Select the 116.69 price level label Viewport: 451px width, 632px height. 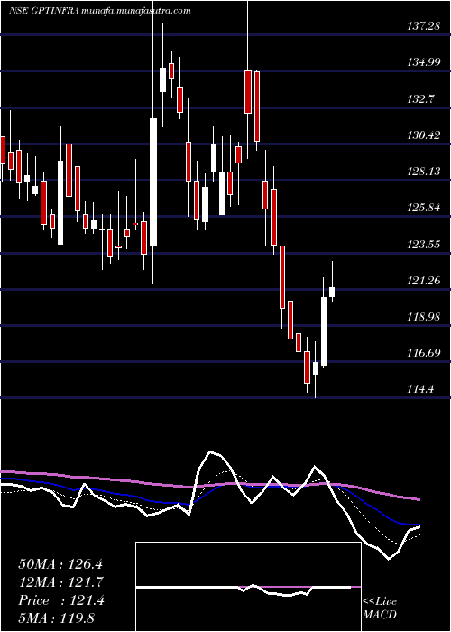coord(426,353)
